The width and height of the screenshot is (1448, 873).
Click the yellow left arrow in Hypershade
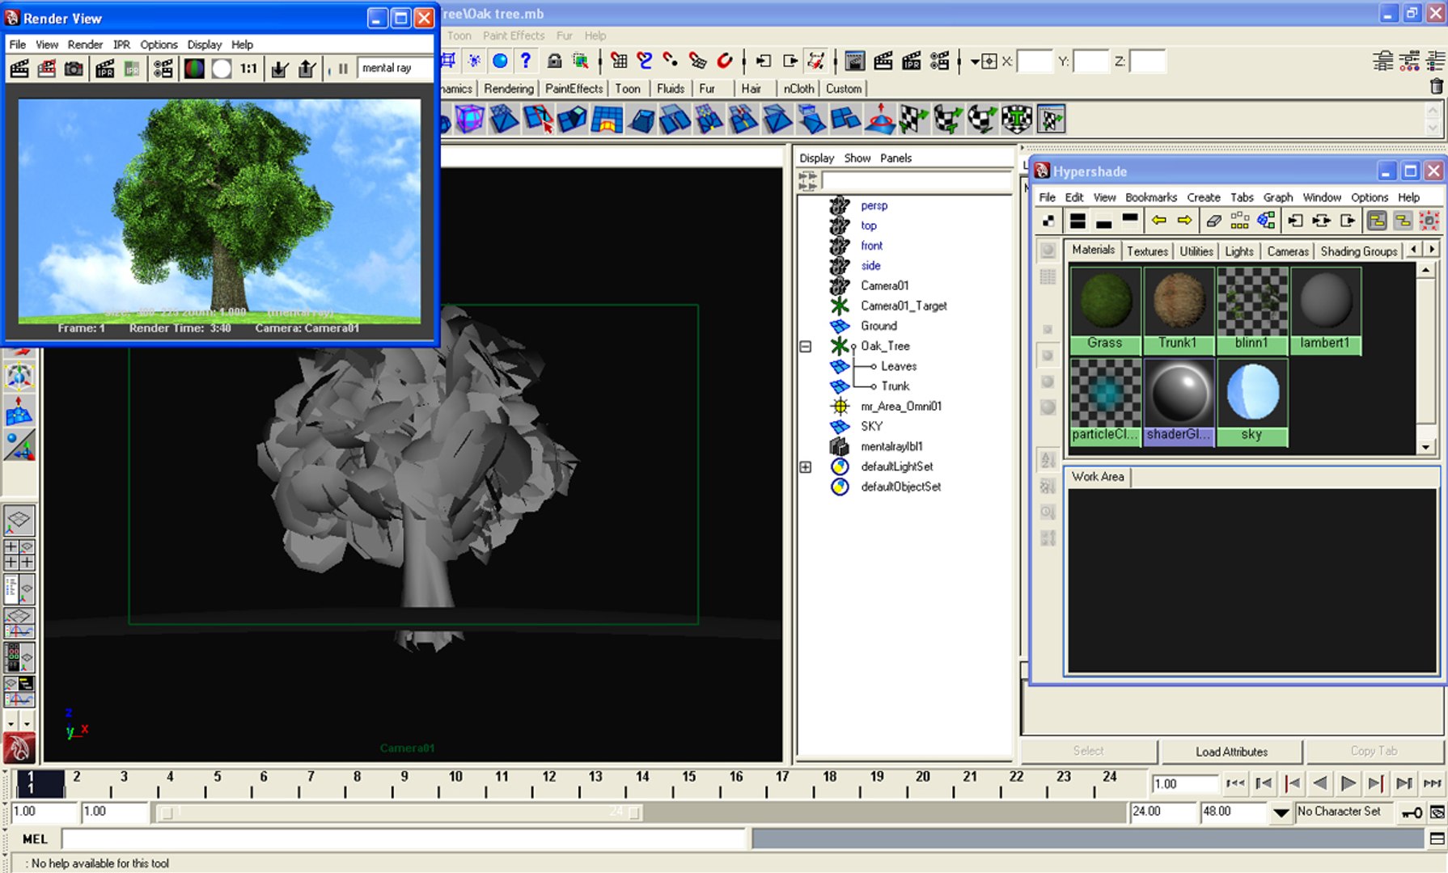(1159, 221)
